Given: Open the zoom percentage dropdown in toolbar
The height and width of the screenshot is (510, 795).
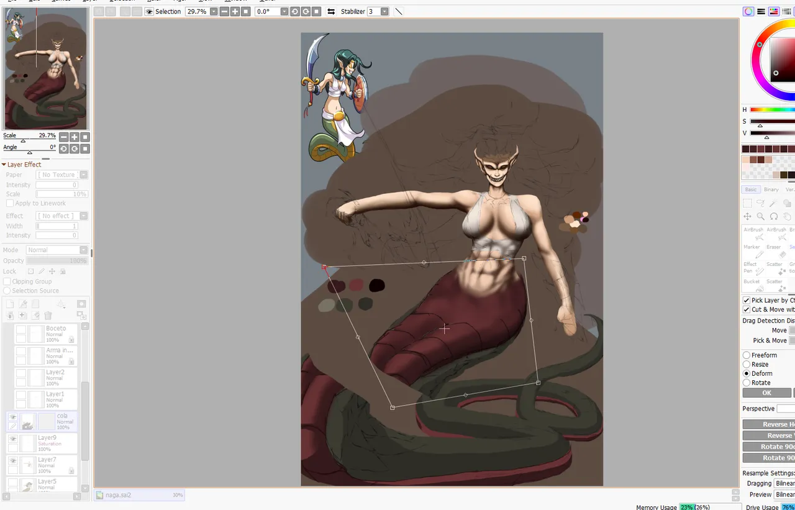Looking at the screenshot, I should click(x=214, y=11).
